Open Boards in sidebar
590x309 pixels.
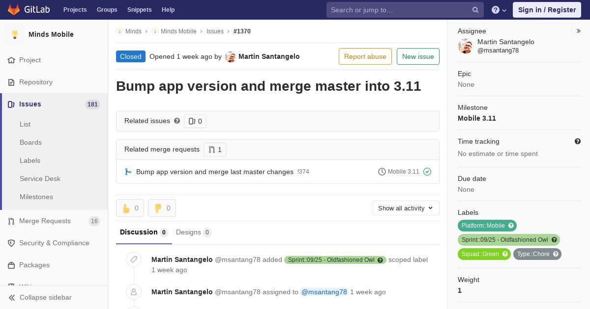[x=30, y=142]
